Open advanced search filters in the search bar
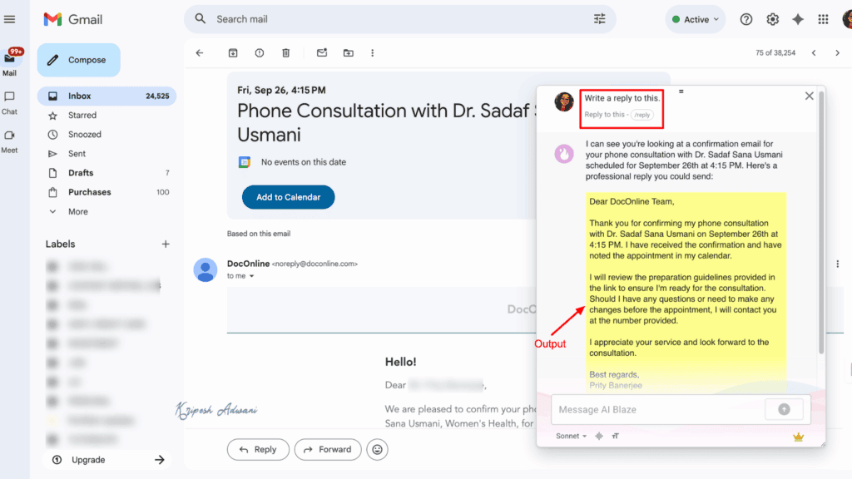The image size is (852, 479). (x=599, y=18)
